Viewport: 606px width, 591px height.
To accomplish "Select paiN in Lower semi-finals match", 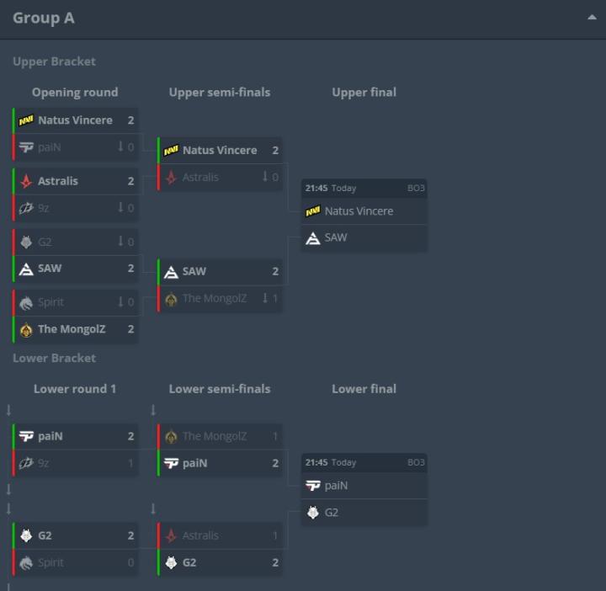I will coord(194,463).
